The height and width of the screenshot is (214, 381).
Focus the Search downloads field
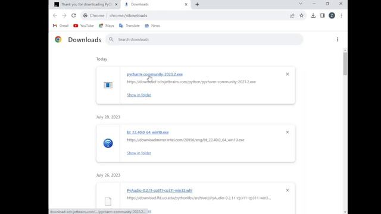[204, 39]
